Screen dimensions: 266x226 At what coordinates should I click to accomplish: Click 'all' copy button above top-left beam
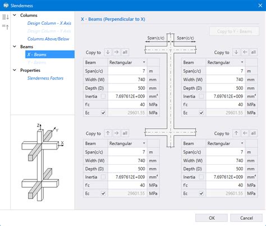click(x=125, y=52)
